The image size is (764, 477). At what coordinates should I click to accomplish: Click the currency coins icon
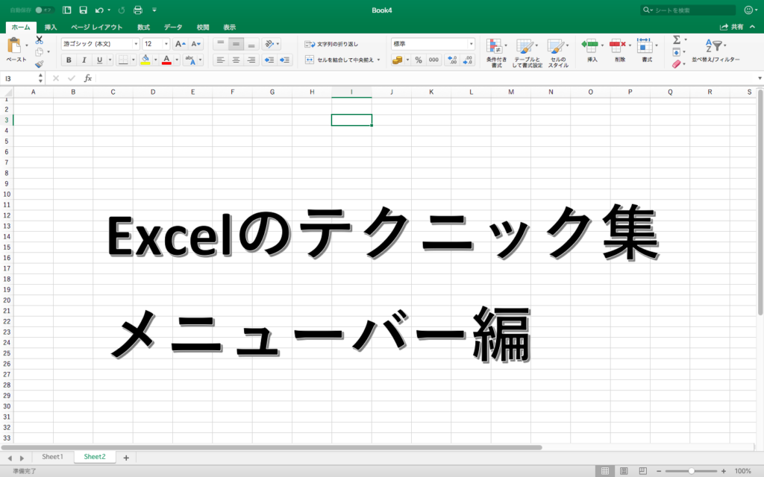pyautogui.click(x=398, y=60)
